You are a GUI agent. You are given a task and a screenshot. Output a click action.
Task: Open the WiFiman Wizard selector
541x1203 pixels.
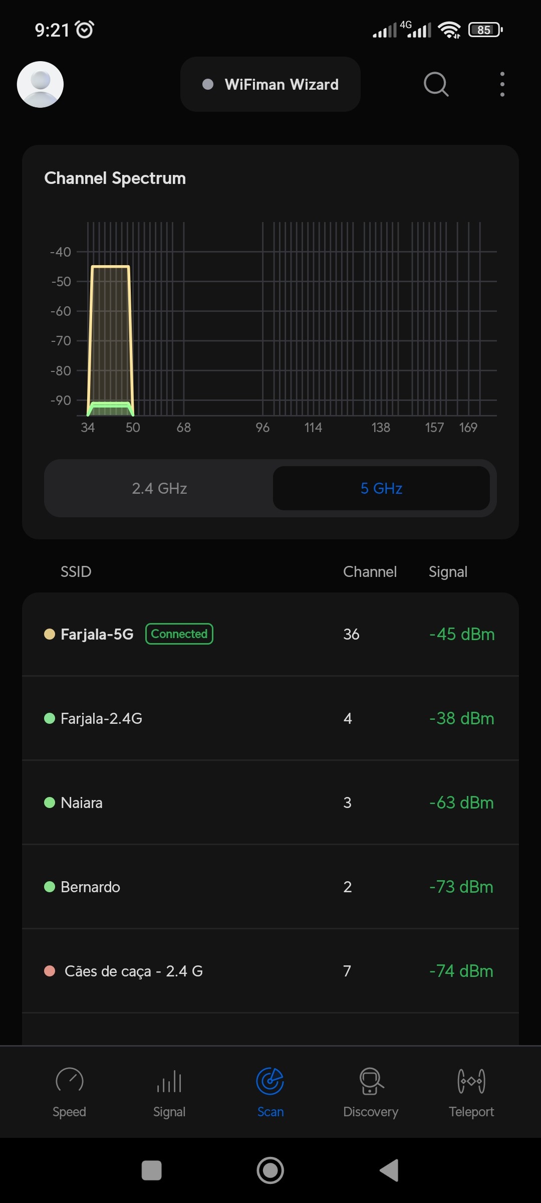point(270,84)
